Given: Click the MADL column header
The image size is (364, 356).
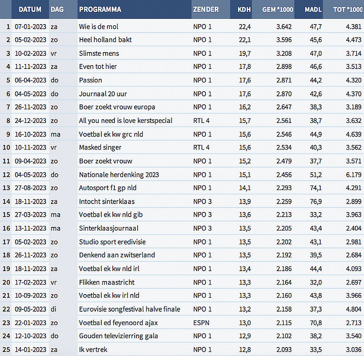Looking at the screenshot, I should 313,9.
